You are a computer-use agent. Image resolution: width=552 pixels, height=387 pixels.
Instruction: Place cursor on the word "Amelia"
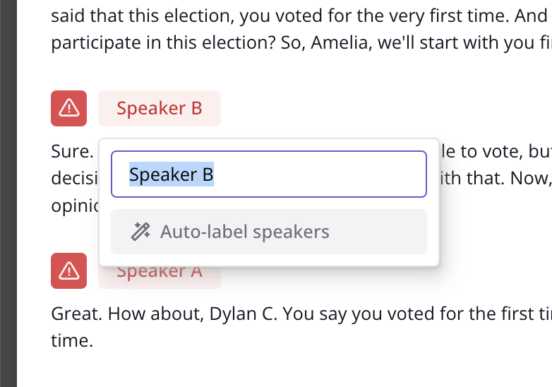click(x=341, y=42)
